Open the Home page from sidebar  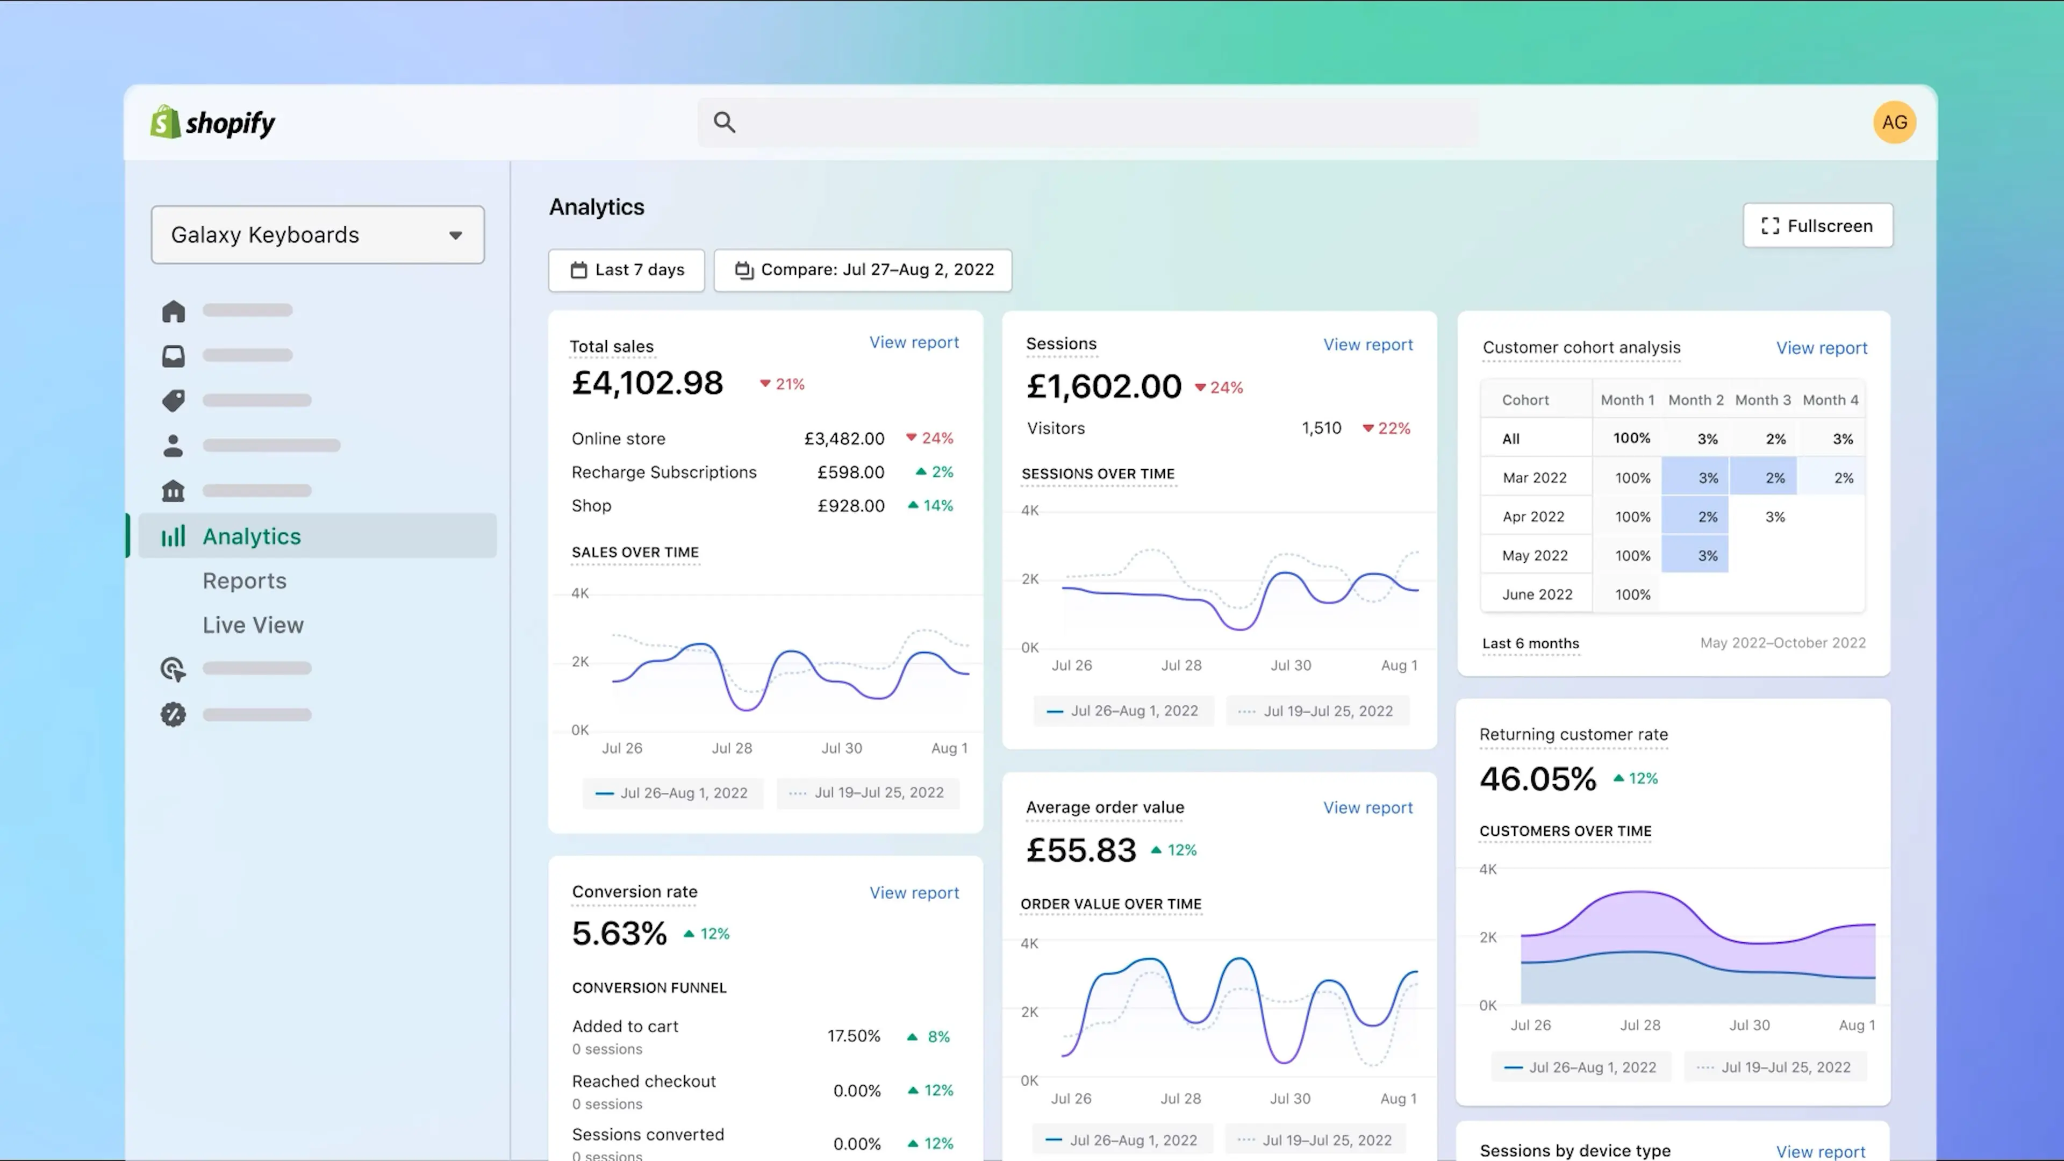point(173,311)
